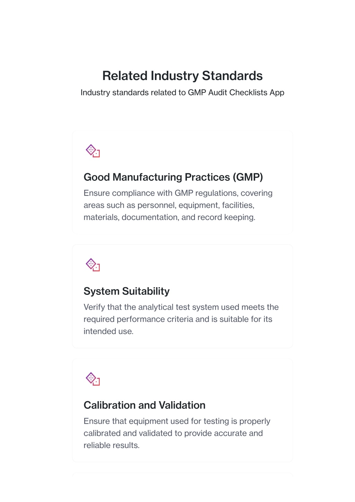Open the 'System Suitability' heading

pyautogui.click(x=127, y=291)
